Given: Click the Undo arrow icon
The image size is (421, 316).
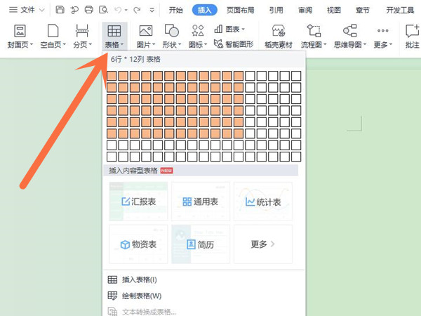Looking at the screenshot, I should [118, 10].
